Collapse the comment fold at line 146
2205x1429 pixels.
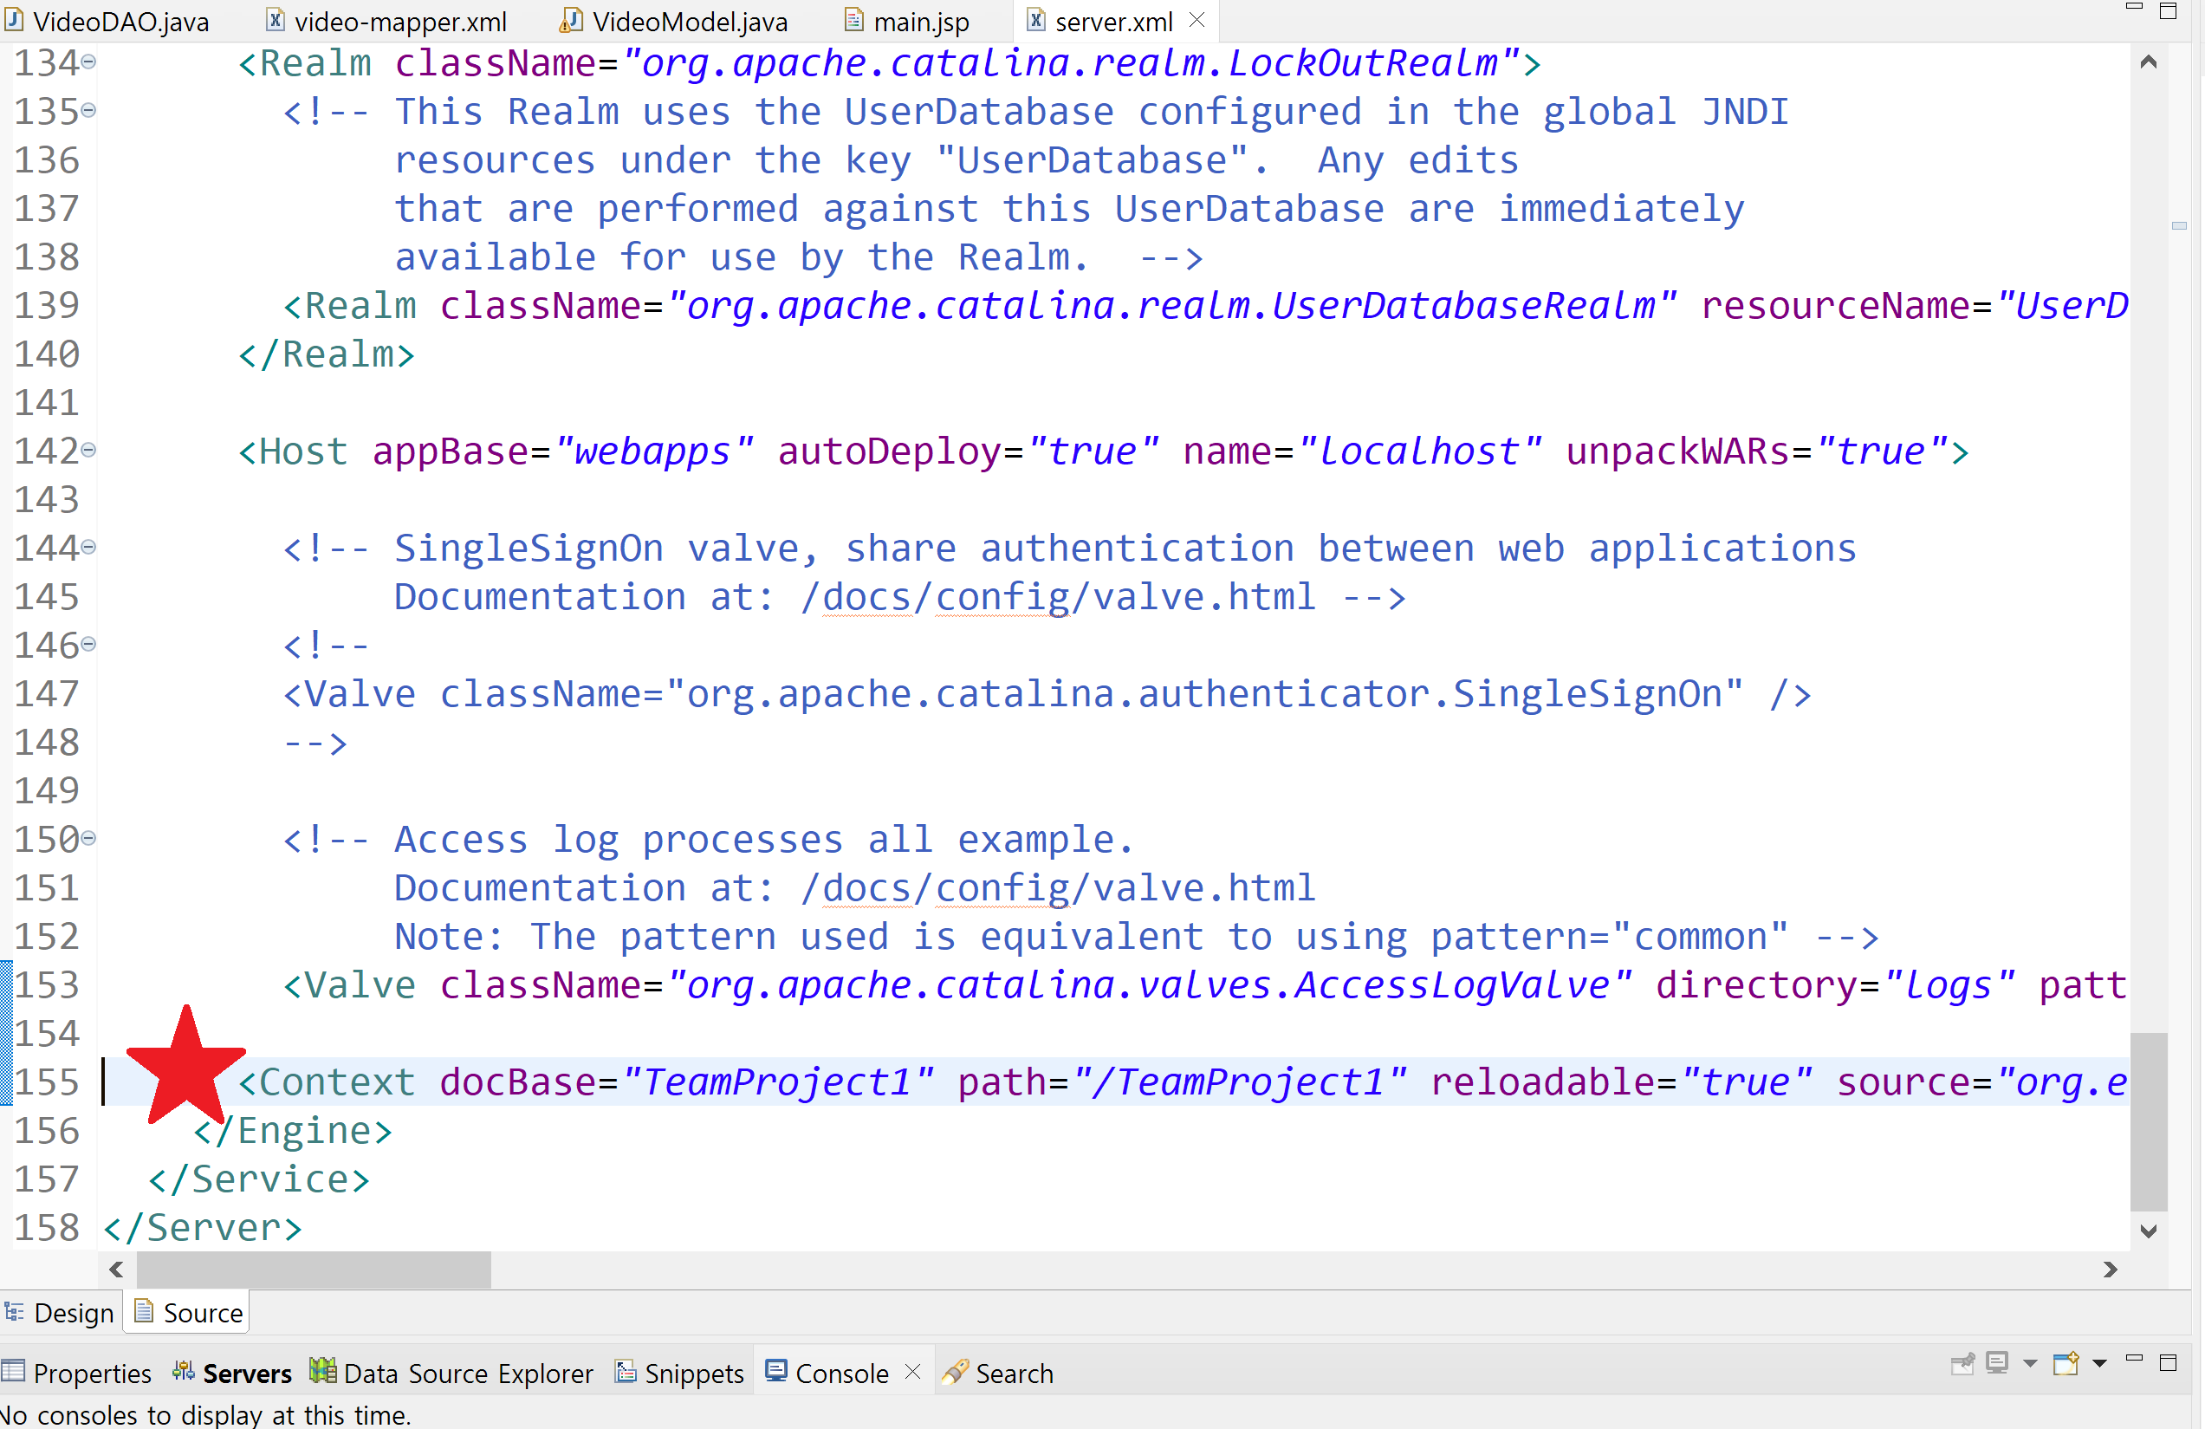tap(89, 644)
